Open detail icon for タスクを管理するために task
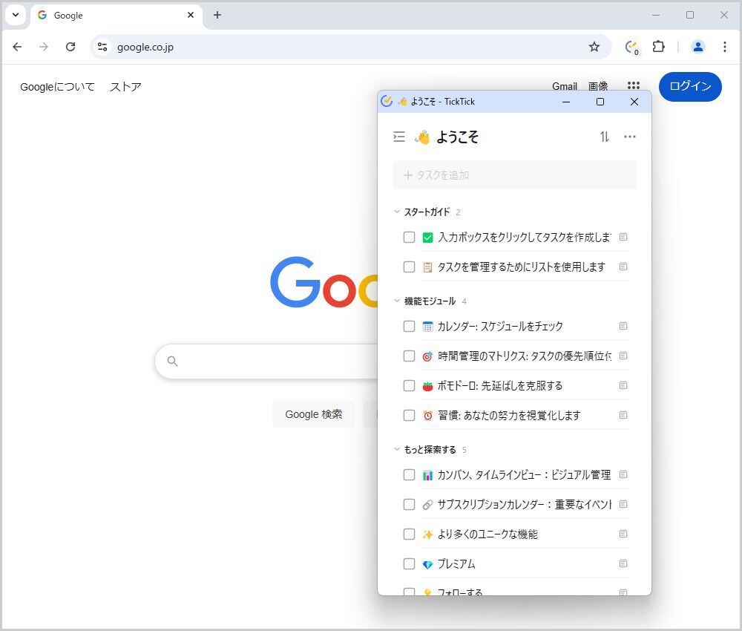Image resolution: width=742 pixels, height=631 pixels. click(623, 267)
